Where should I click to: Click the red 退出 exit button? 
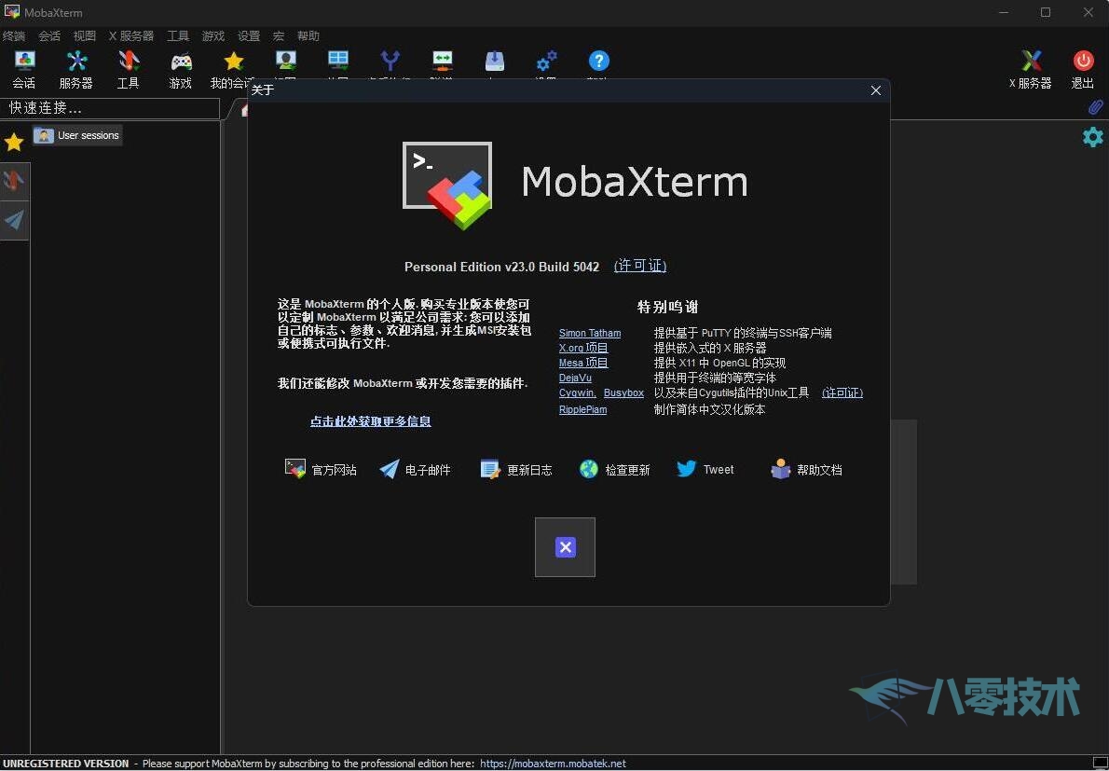1083,69
